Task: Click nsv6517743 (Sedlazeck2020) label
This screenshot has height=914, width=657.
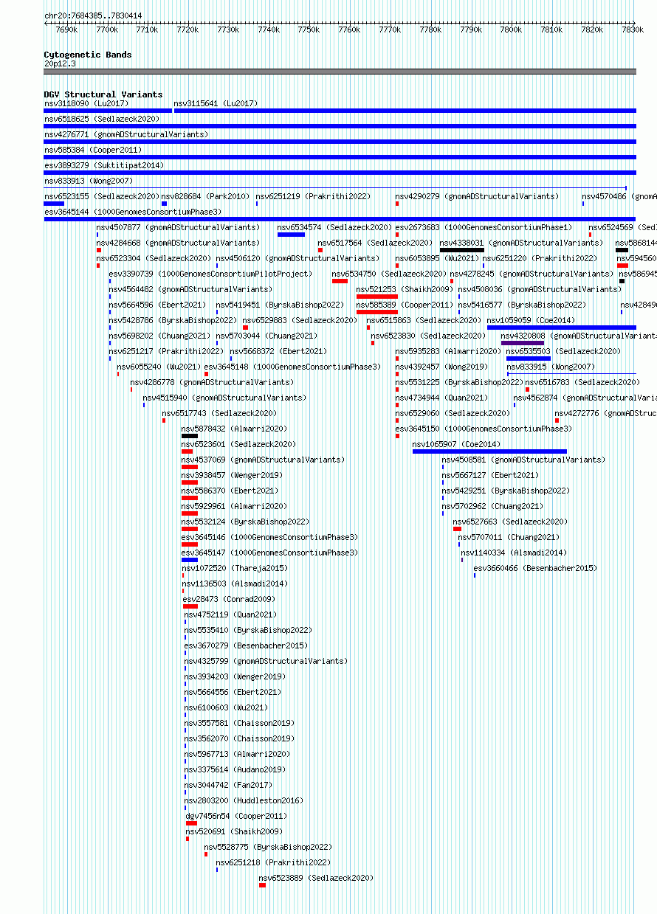Action: (219, 413)
